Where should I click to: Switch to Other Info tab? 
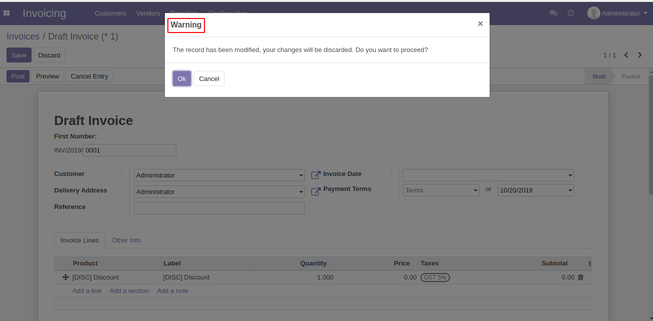pyautogui.click(x=126, y=240)
